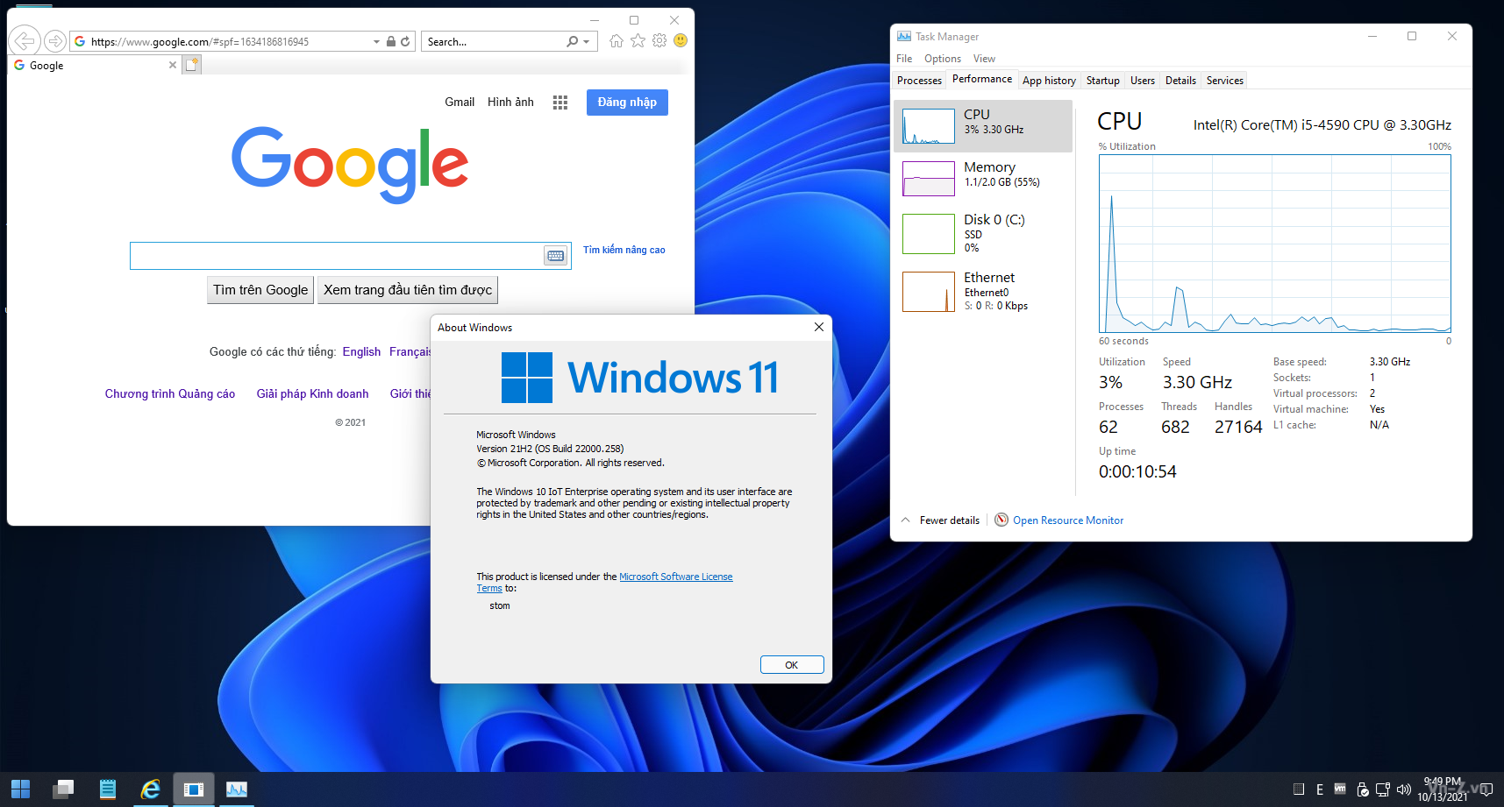
Task: Open Internet Explorer from the taskbar
Action: [x=151, y=789]
